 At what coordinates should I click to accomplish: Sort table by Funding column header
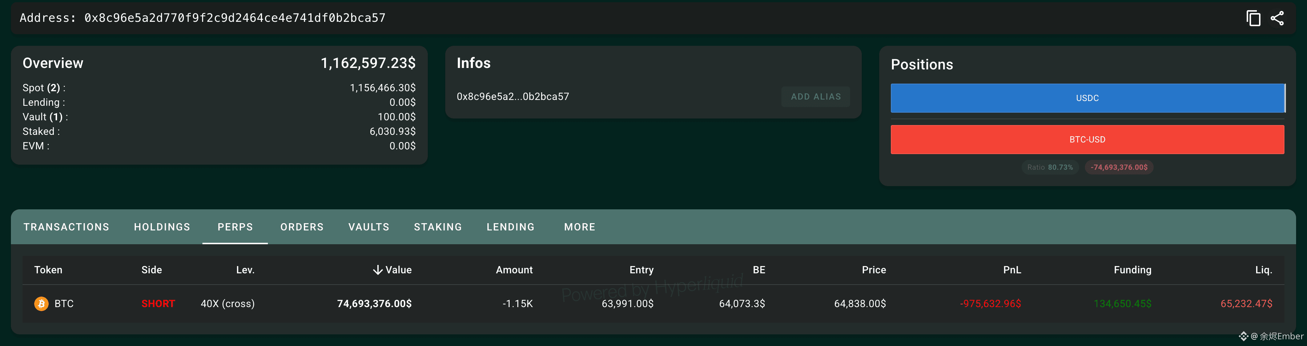1133,270
